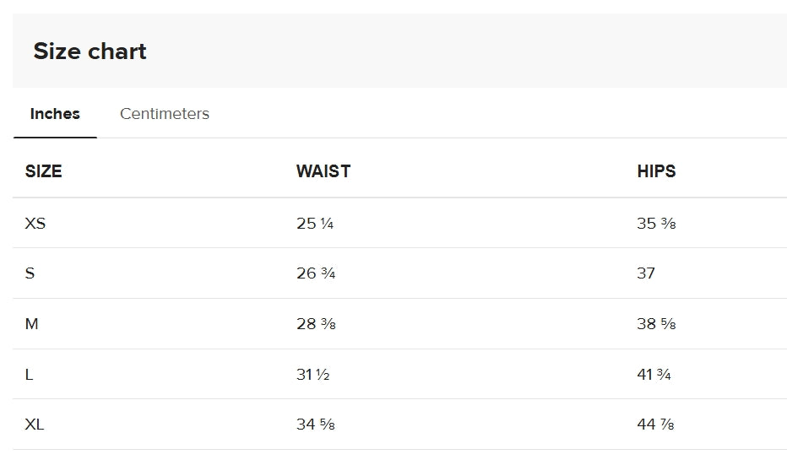Click the 35 ⅜ hips value
Screen dimensions: 787x476
pyautogui.click(x=656, y=223)
